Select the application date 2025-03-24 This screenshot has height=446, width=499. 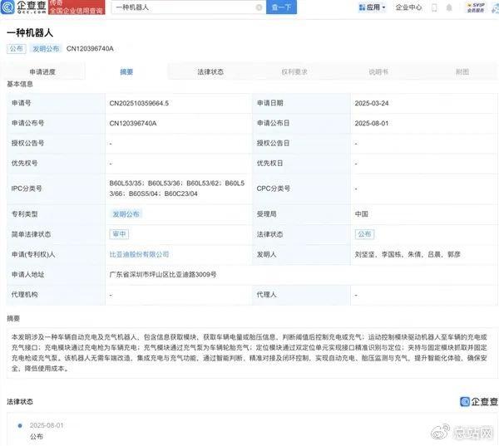(x=372, y=103)
